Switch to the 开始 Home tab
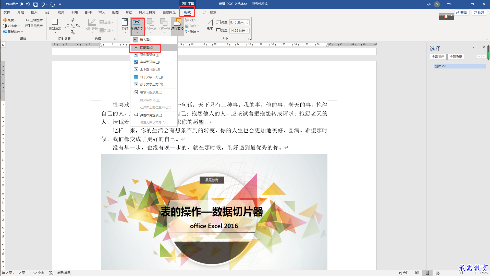Image resolution: width=490 pixels, height=276 pixels. click(20, 12)
